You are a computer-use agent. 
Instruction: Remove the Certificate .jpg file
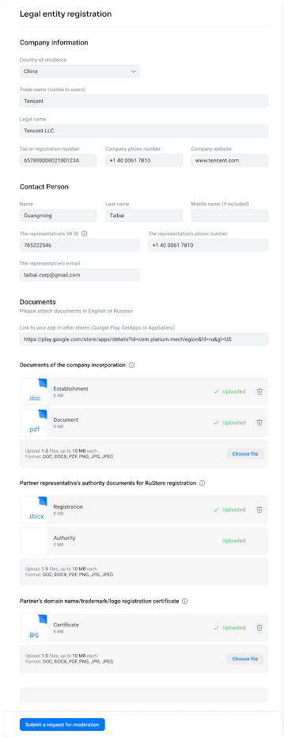[260, 627]
